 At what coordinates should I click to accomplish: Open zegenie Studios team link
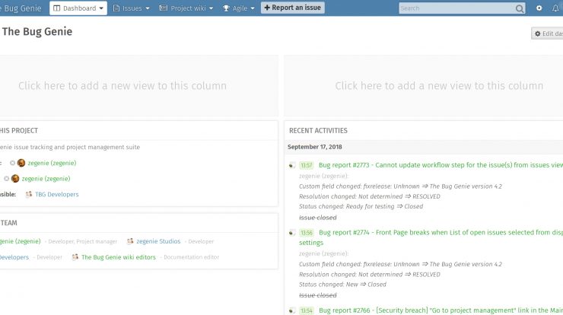[x=158, y=241]
